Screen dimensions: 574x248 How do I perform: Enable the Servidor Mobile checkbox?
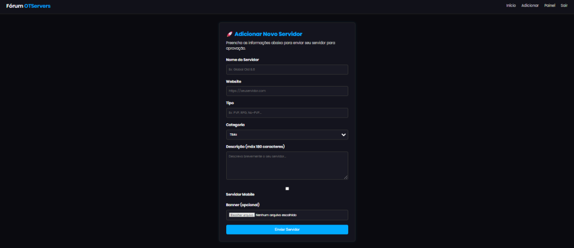(287, 189)
